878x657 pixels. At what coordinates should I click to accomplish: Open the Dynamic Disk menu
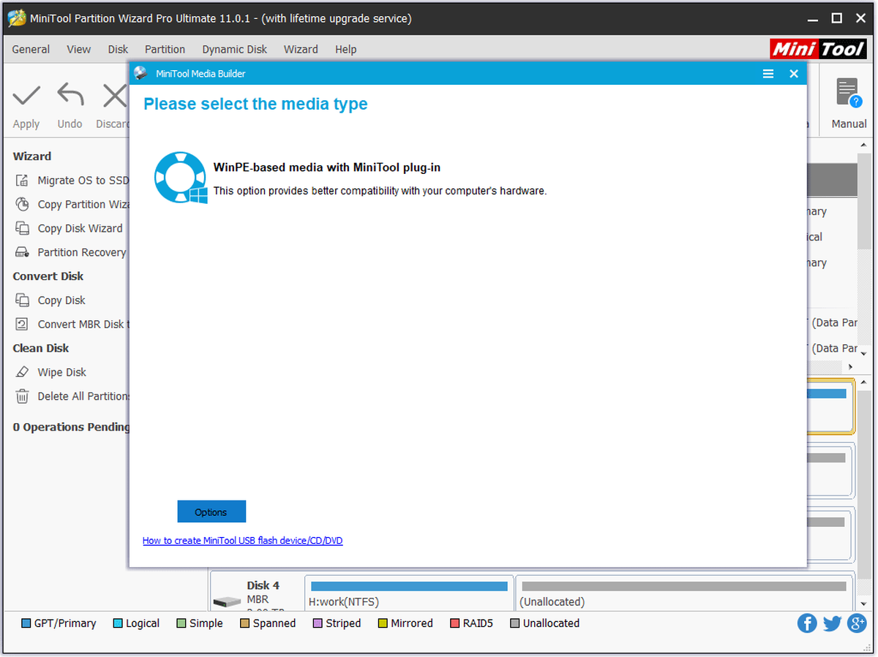point(235,49)
